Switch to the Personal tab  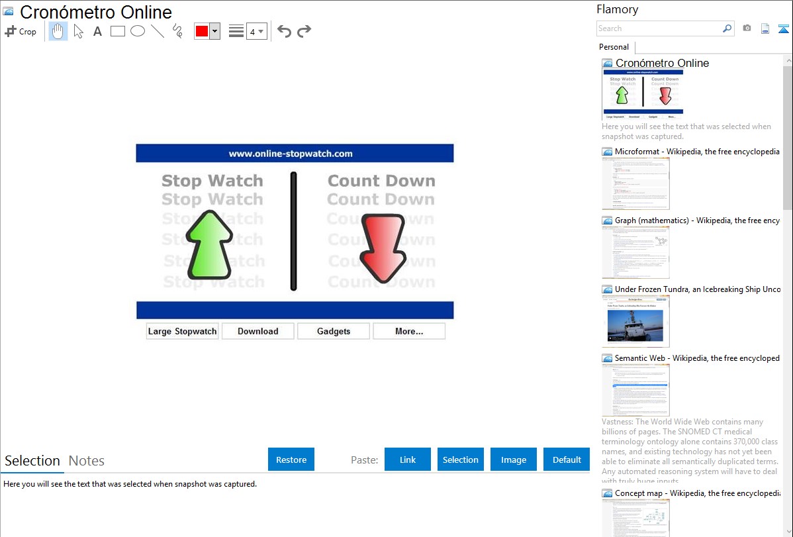point(614,46)
